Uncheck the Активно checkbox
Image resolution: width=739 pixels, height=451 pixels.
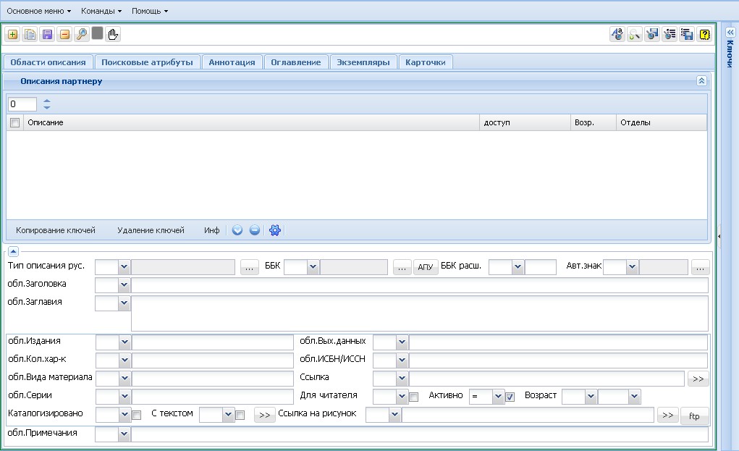point(510,397)
